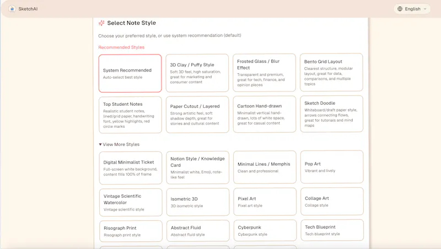441x249 pixels.
Task: Click the SketchAI logo icon
Action: [x=12, y=9]
